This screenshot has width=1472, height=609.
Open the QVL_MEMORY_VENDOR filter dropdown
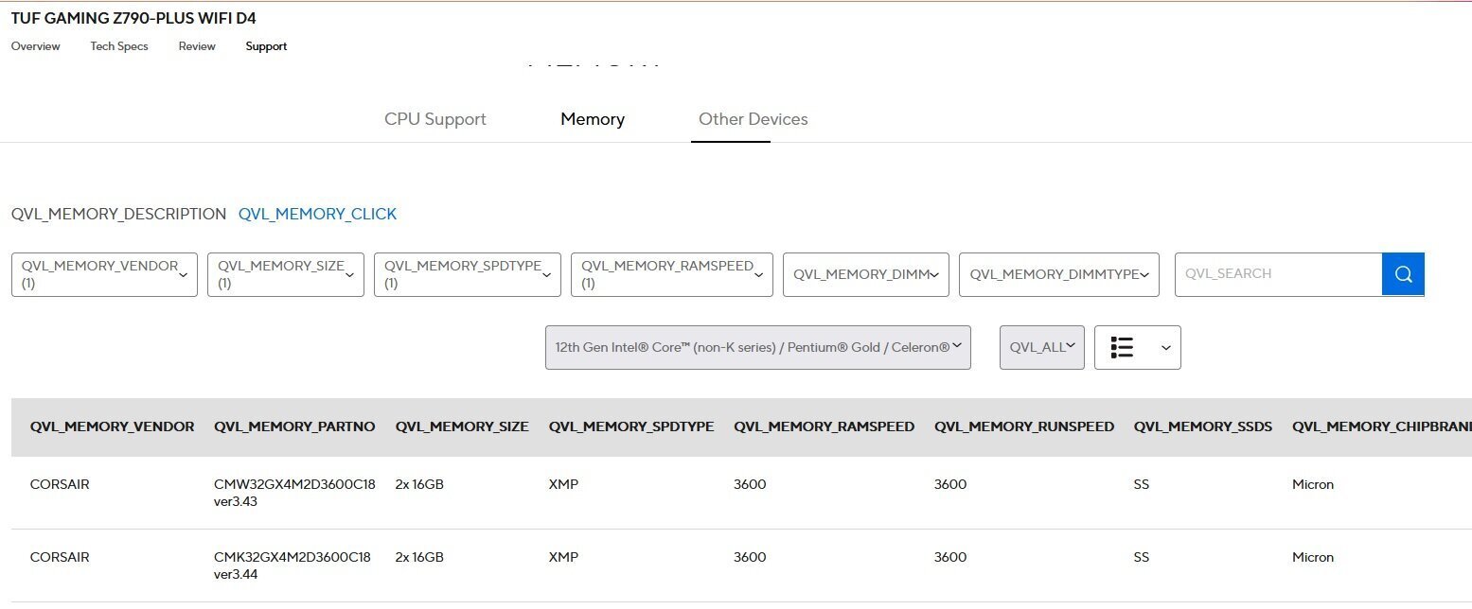click(104, 274)
